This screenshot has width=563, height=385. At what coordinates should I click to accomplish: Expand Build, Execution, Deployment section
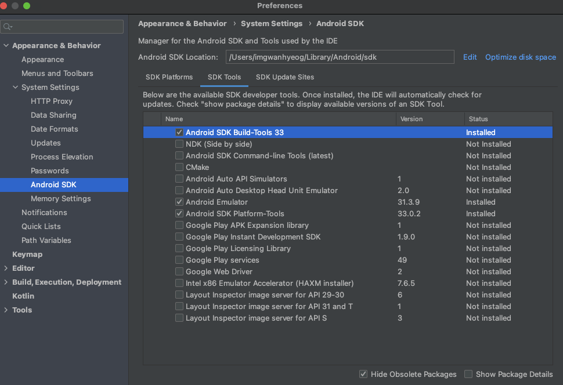6,282
